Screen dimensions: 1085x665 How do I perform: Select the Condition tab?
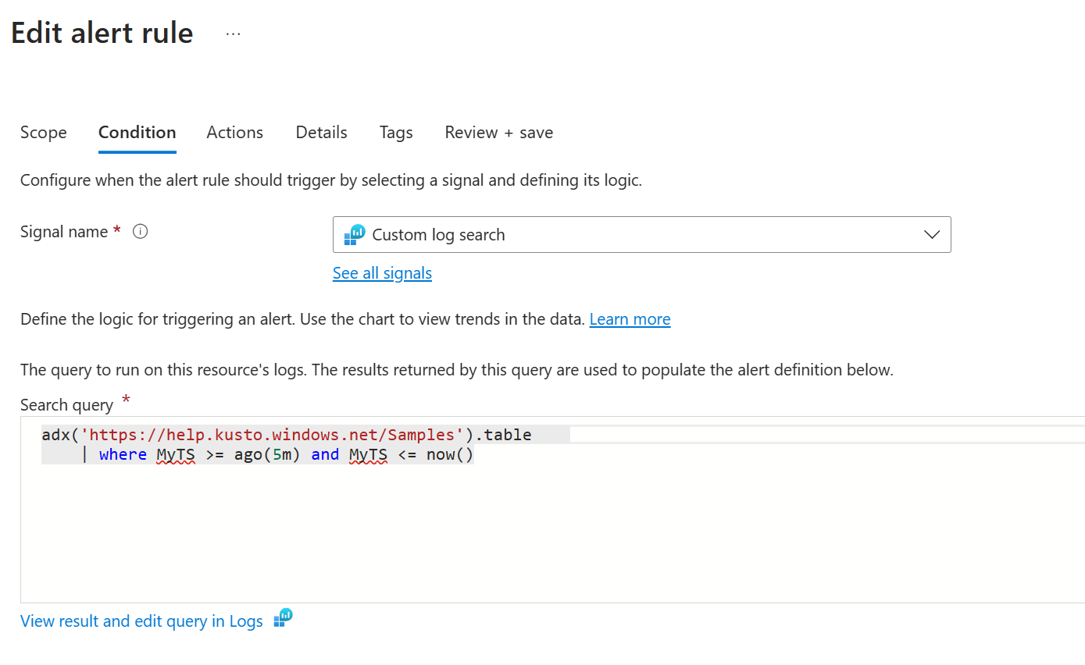[x=137, y=132]
